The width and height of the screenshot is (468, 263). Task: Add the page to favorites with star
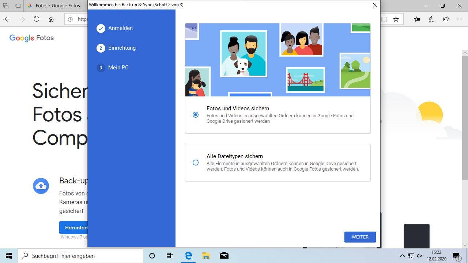(396, 19)
